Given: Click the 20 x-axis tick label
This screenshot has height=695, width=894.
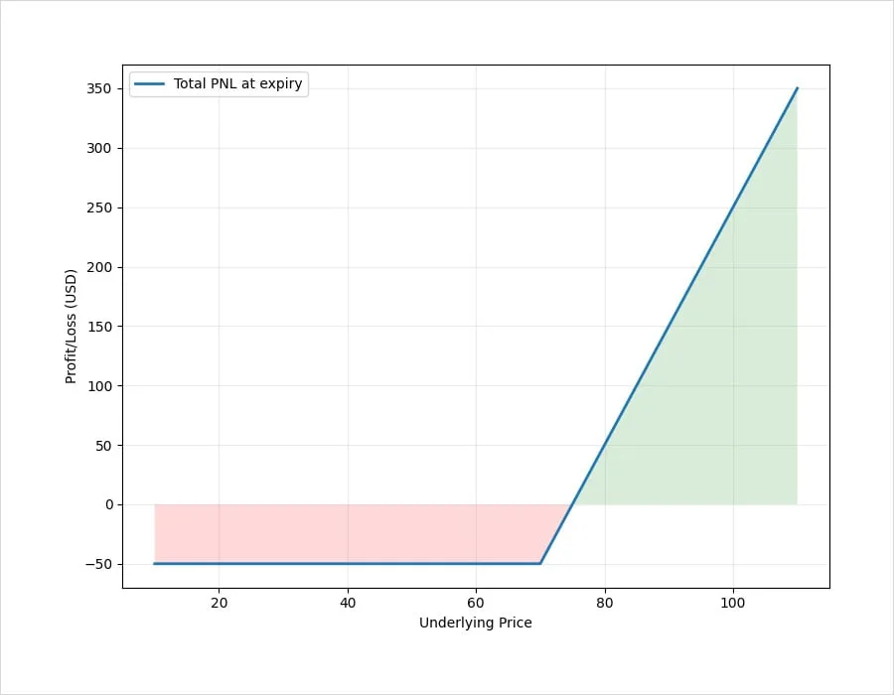Looking at the screenshot, I should coord(219,603).
